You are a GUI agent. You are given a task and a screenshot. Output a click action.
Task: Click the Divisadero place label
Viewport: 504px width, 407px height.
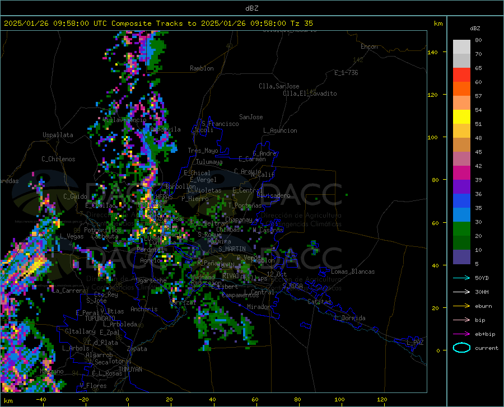(x=273, y=195)
